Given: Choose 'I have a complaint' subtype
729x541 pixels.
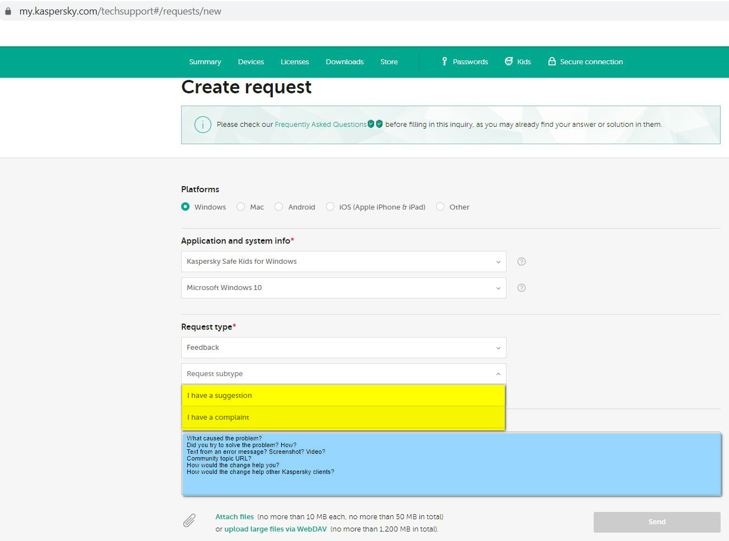Looking at the screenshot, I should pos(344,417).
